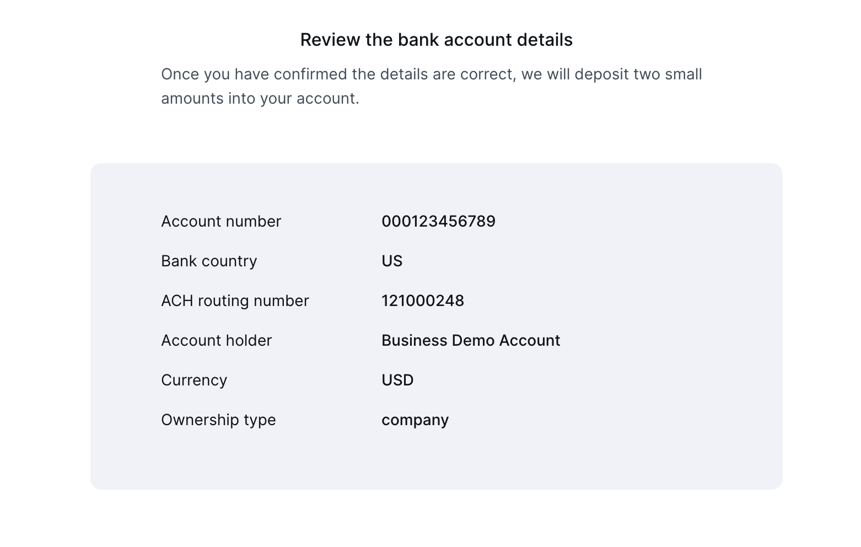
Task: Click the 'Review the bank account details' heading
Action: (436, 40)
